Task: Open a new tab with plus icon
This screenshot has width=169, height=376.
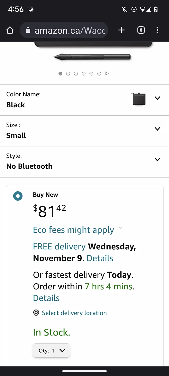Action: 121,30
